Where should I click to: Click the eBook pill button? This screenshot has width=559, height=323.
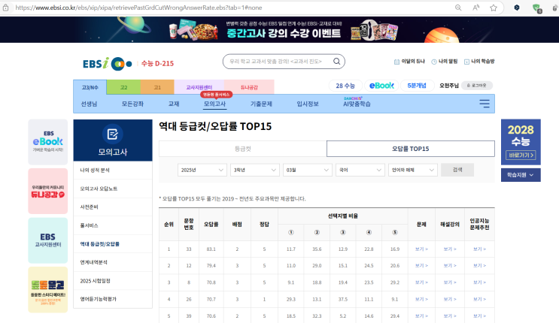tap(381, 86)
